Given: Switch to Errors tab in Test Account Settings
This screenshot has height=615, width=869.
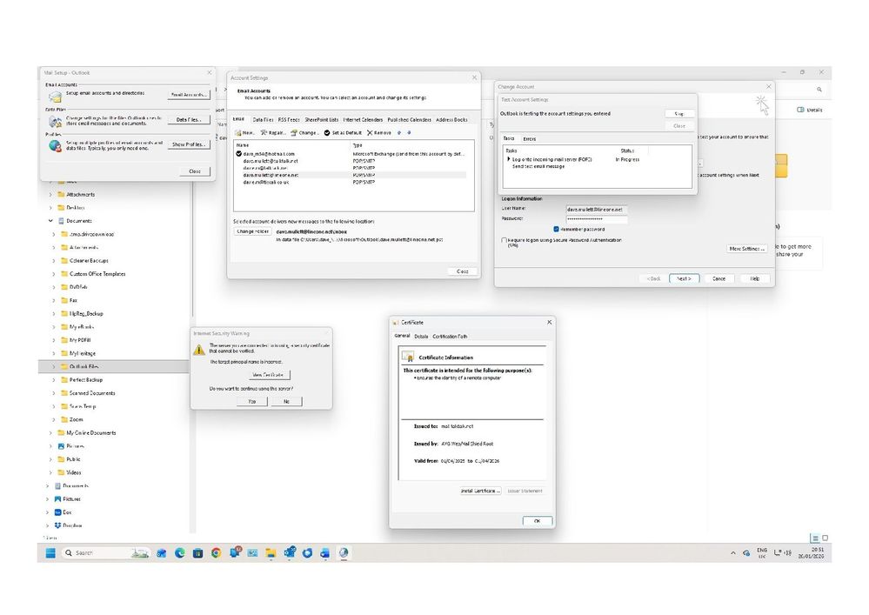Looking at the screenshot, I should [x=529, y=139].
